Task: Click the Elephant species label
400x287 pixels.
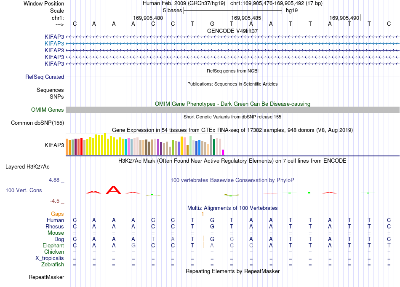Action: pos(53,245)
